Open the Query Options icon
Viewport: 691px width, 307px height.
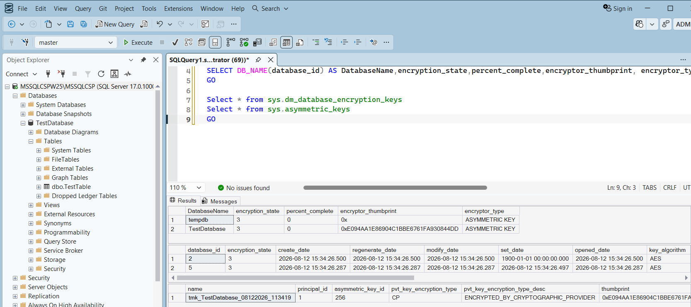(x=202, y=42)
